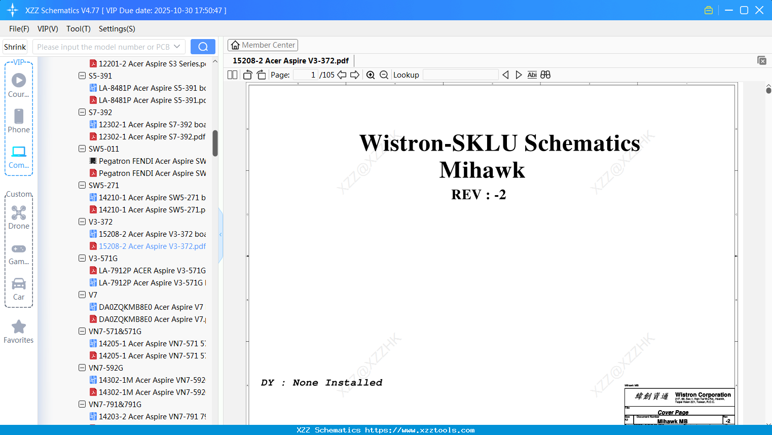Collapse the VN7-791&791G tree node
The height and width of the screenshot is (435, 772).
click(x=82, y=404)
